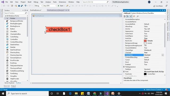Open the Build menu
This screenshot has width=170, height=96.
coord(29,2)
